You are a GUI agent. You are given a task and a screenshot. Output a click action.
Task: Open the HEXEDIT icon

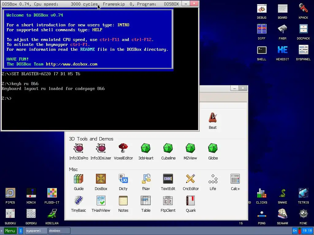282,53
